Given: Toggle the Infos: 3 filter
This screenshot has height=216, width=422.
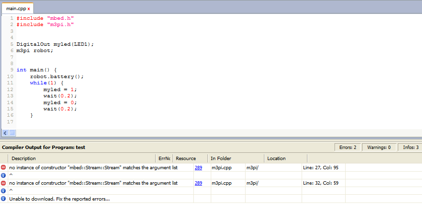Looking at the screenshot, I should pos(410,147).
